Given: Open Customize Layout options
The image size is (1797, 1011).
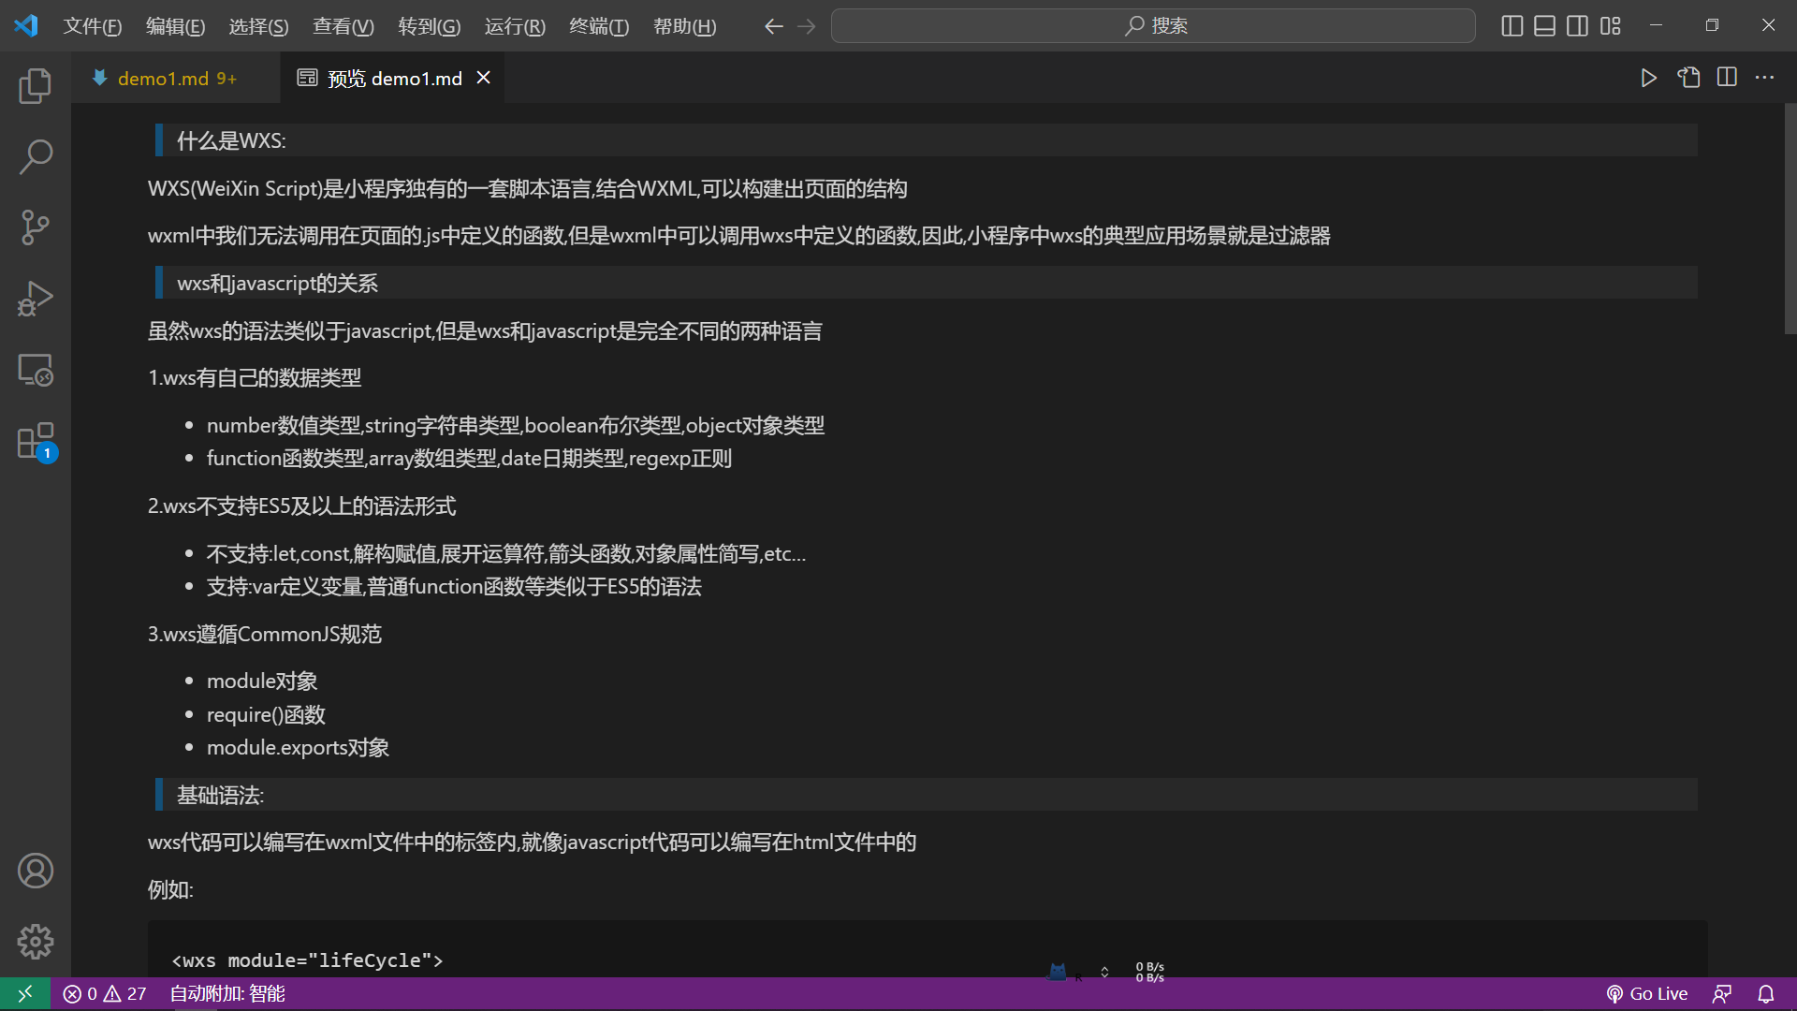Looking at the screenshot, I should point(1610,26).
